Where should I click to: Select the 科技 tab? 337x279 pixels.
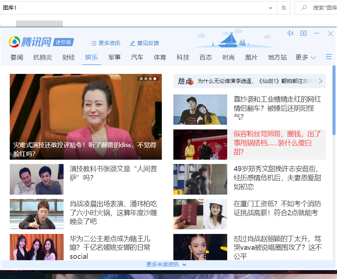[183, 57]
